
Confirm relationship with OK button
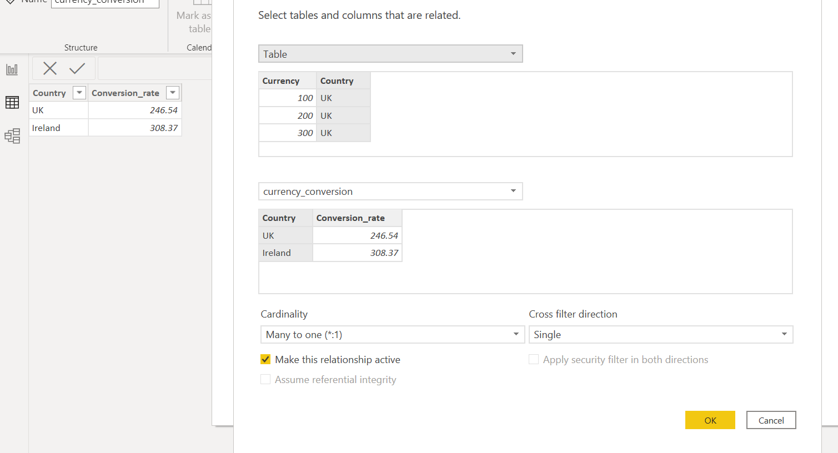[x=710, y=420]
